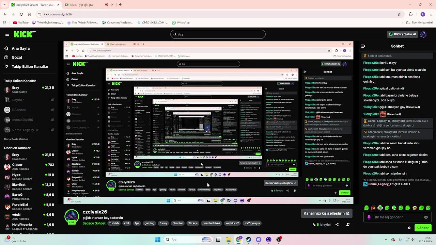Screen dimensions: 436x245
Task: Open the Kick sidebar hamburger menu
Action: (x=7, y=34)
